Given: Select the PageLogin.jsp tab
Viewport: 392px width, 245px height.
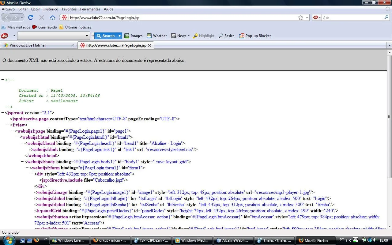Looking at the screenshot, I should tap(115, 45).
